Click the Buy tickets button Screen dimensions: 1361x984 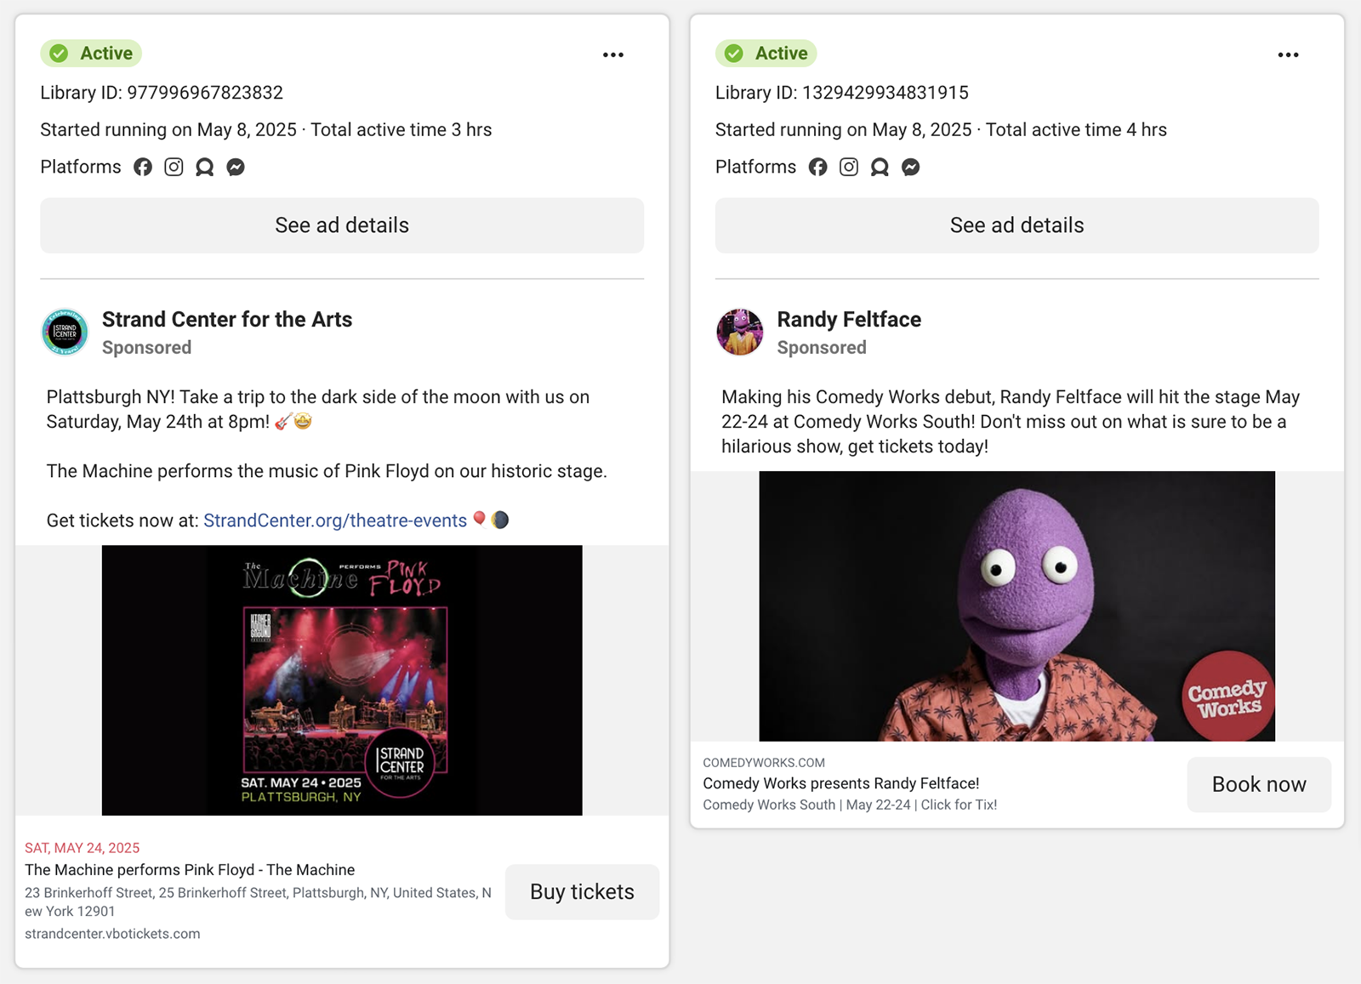[x=582, y=891]
